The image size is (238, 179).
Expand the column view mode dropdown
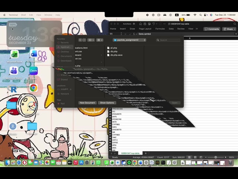click(91, 40)
